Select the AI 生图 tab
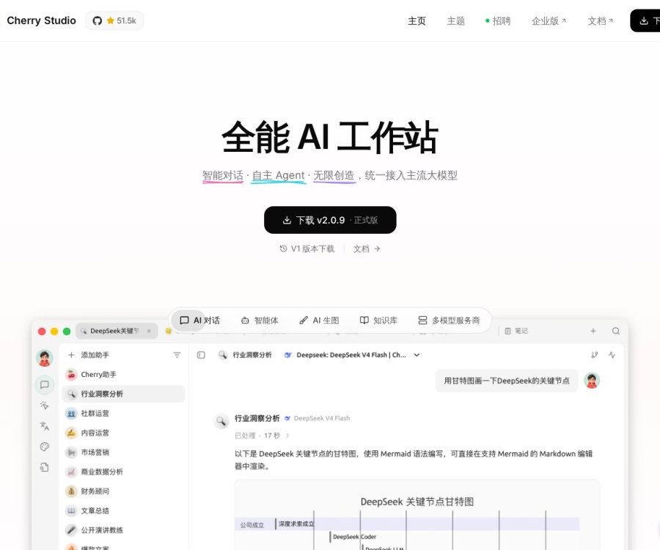This screenshot has width=660, height=550. point(319,320)
